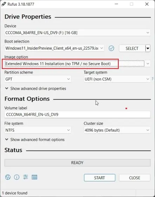This screenshot has width=155, height=197.
Task: Click the Volume label text field
Action: click(77, 115)
